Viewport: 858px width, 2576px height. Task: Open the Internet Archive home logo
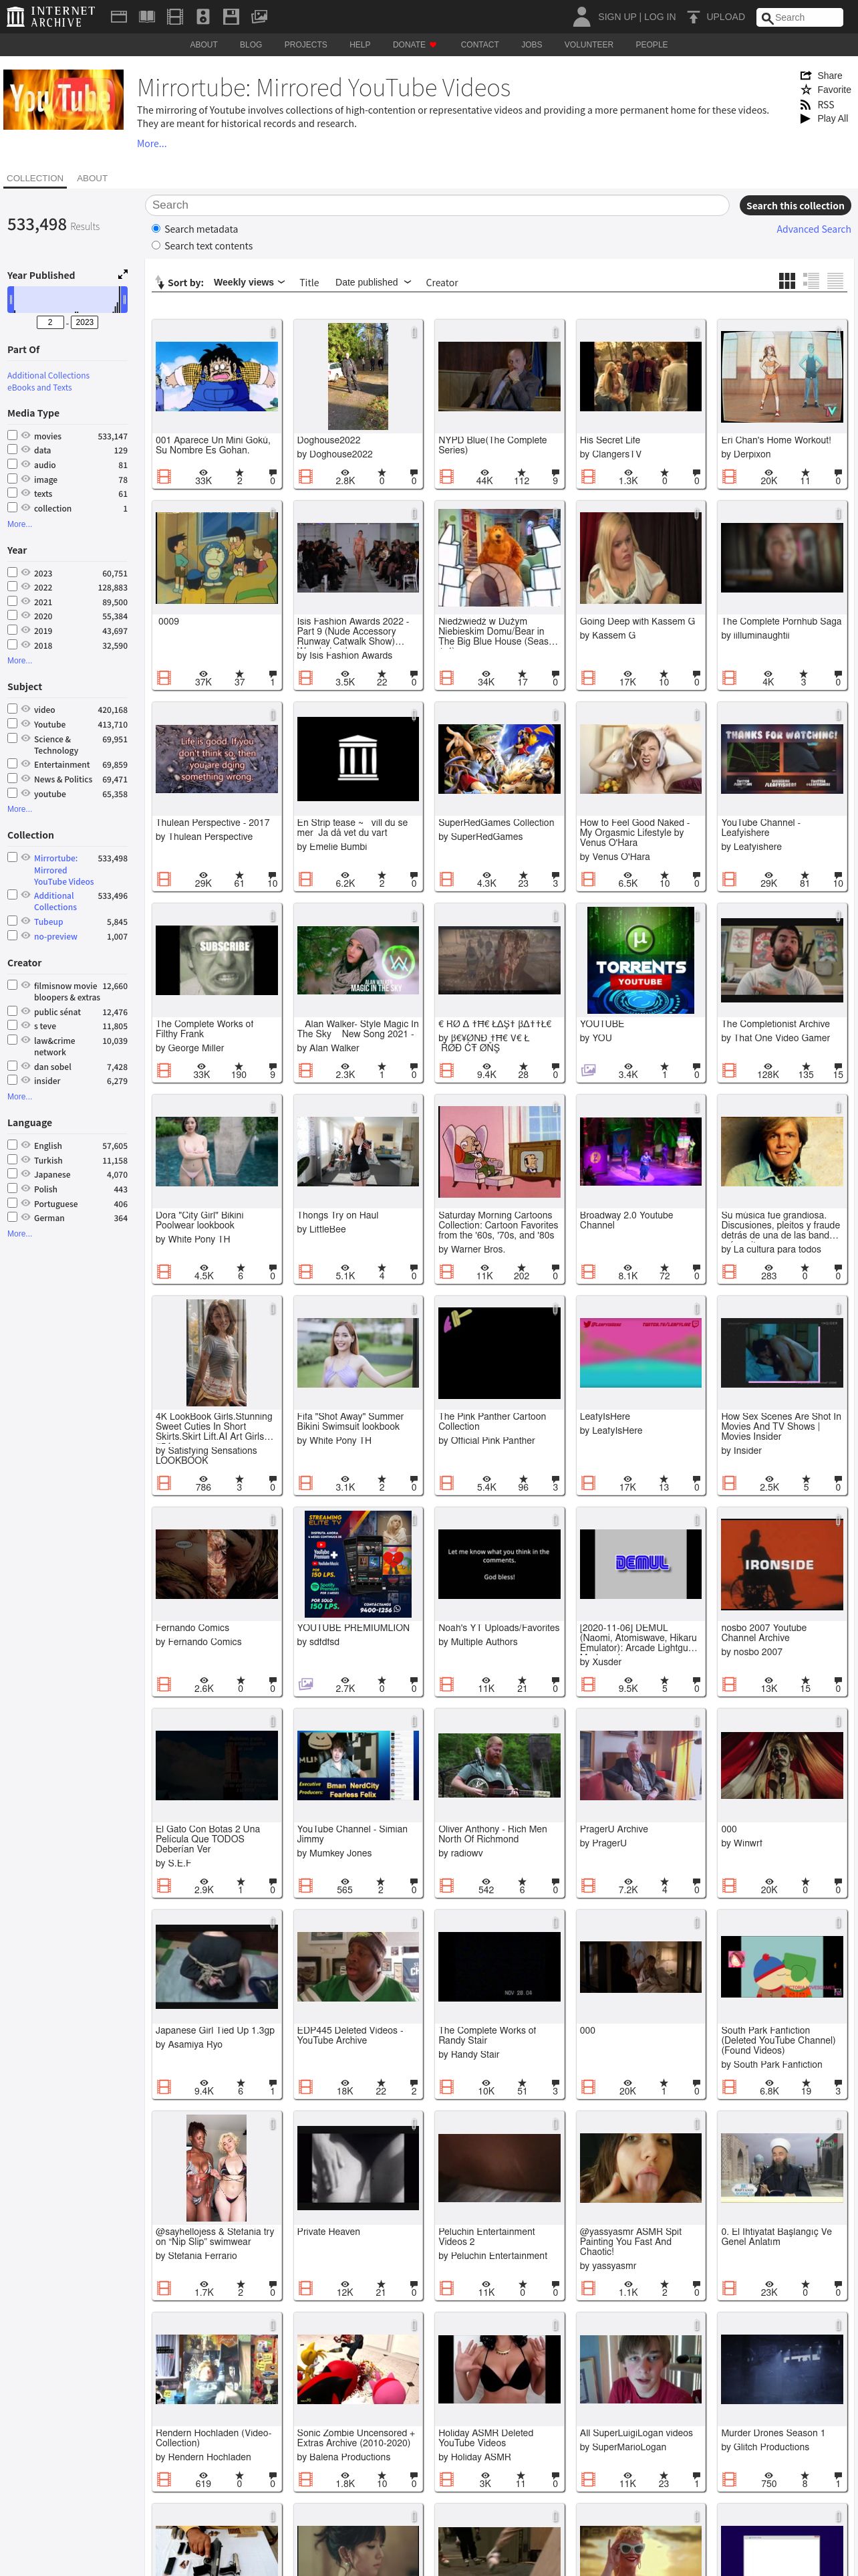(x=51, y=16)
